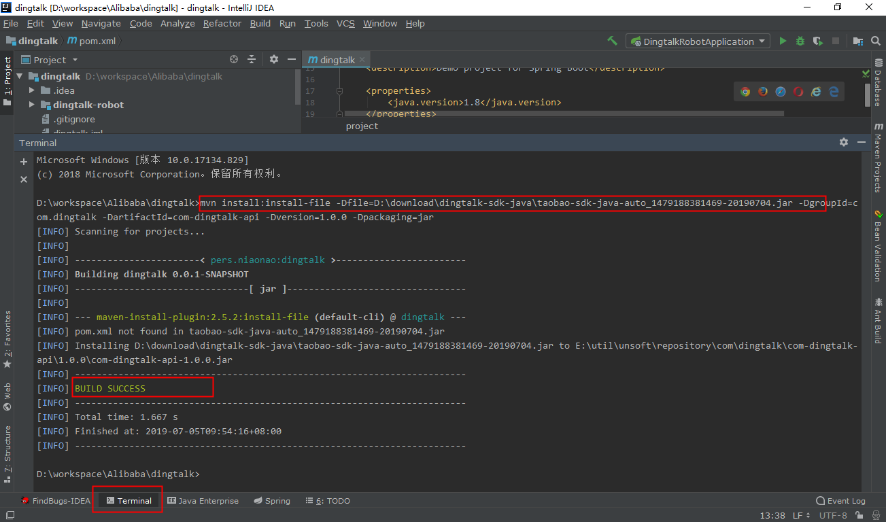Open LF line separator selector
Screen dimensions: 886x522
click(802, 516)
